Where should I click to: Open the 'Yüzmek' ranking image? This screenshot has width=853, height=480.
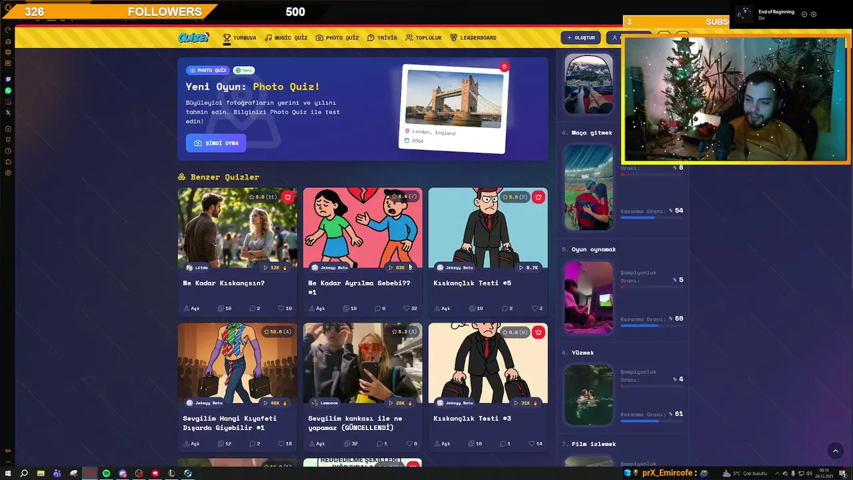pyautogui.click(x=588, y=395)
